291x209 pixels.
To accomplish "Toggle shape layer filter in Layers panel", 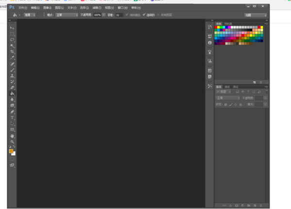I will pos(254,92).
